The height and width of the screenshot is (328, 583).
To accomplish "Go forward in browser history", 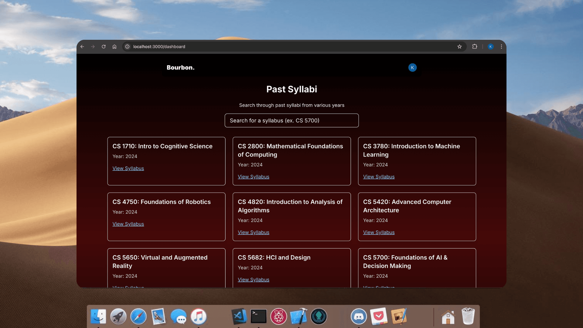I will coord(93,46).
